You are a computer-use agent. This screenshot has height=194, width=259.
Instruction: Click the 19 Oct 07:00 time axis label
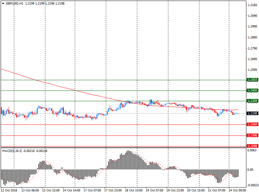[x=154, y=190]
